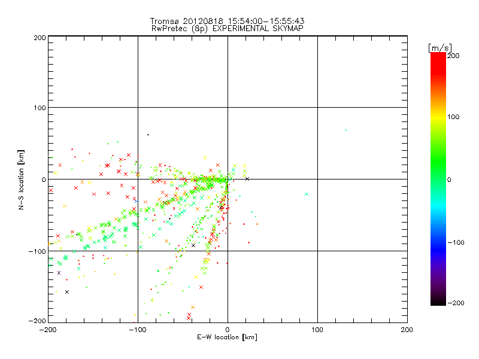Click the purple cross marker in the lower-left area
Screen dimensions: 479x359
[x=59, y=273]
